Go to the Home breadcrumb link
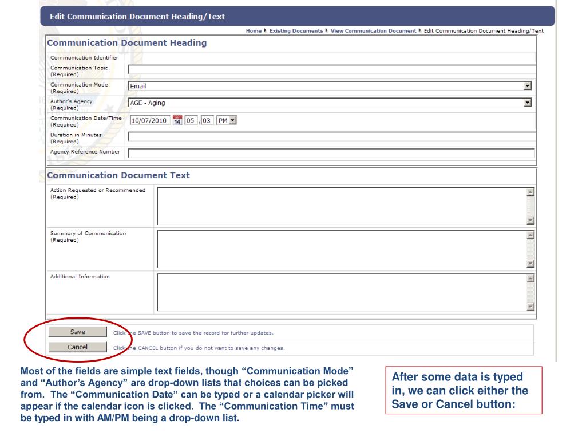Viewport: 586px width, 440px height. coord(254,31)
